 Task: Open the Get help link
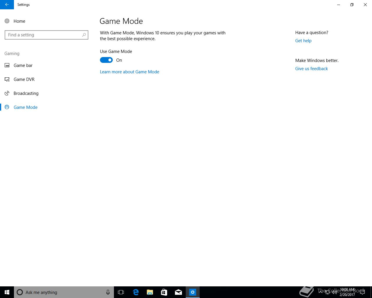pos(303,41)
